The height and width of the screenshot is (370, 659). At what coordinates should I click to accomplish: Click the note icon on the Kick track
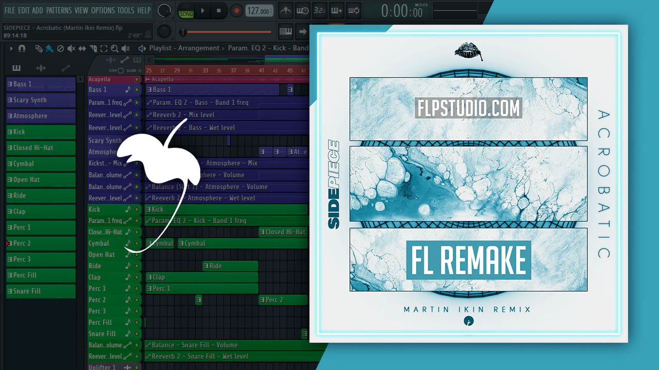(x=128, y=210)
